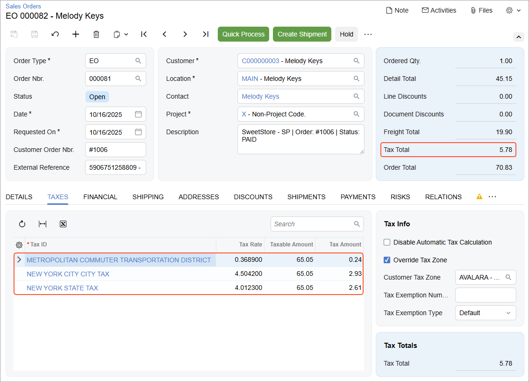Go to the last record
This screenshot has height=382, width=529.
(x=206, y=34)
